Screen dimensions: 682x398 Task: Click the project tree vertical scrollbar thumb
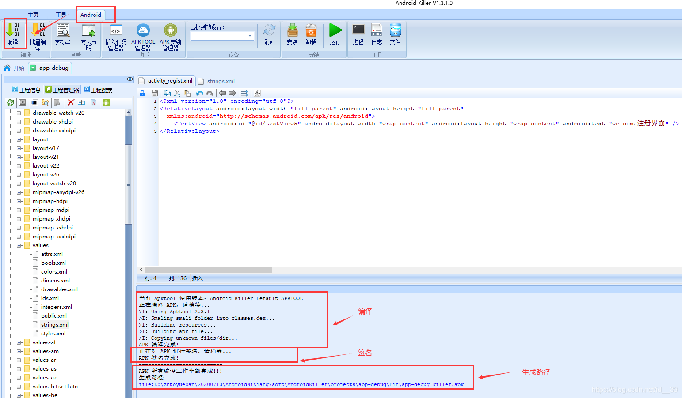[x=128, y=184]
